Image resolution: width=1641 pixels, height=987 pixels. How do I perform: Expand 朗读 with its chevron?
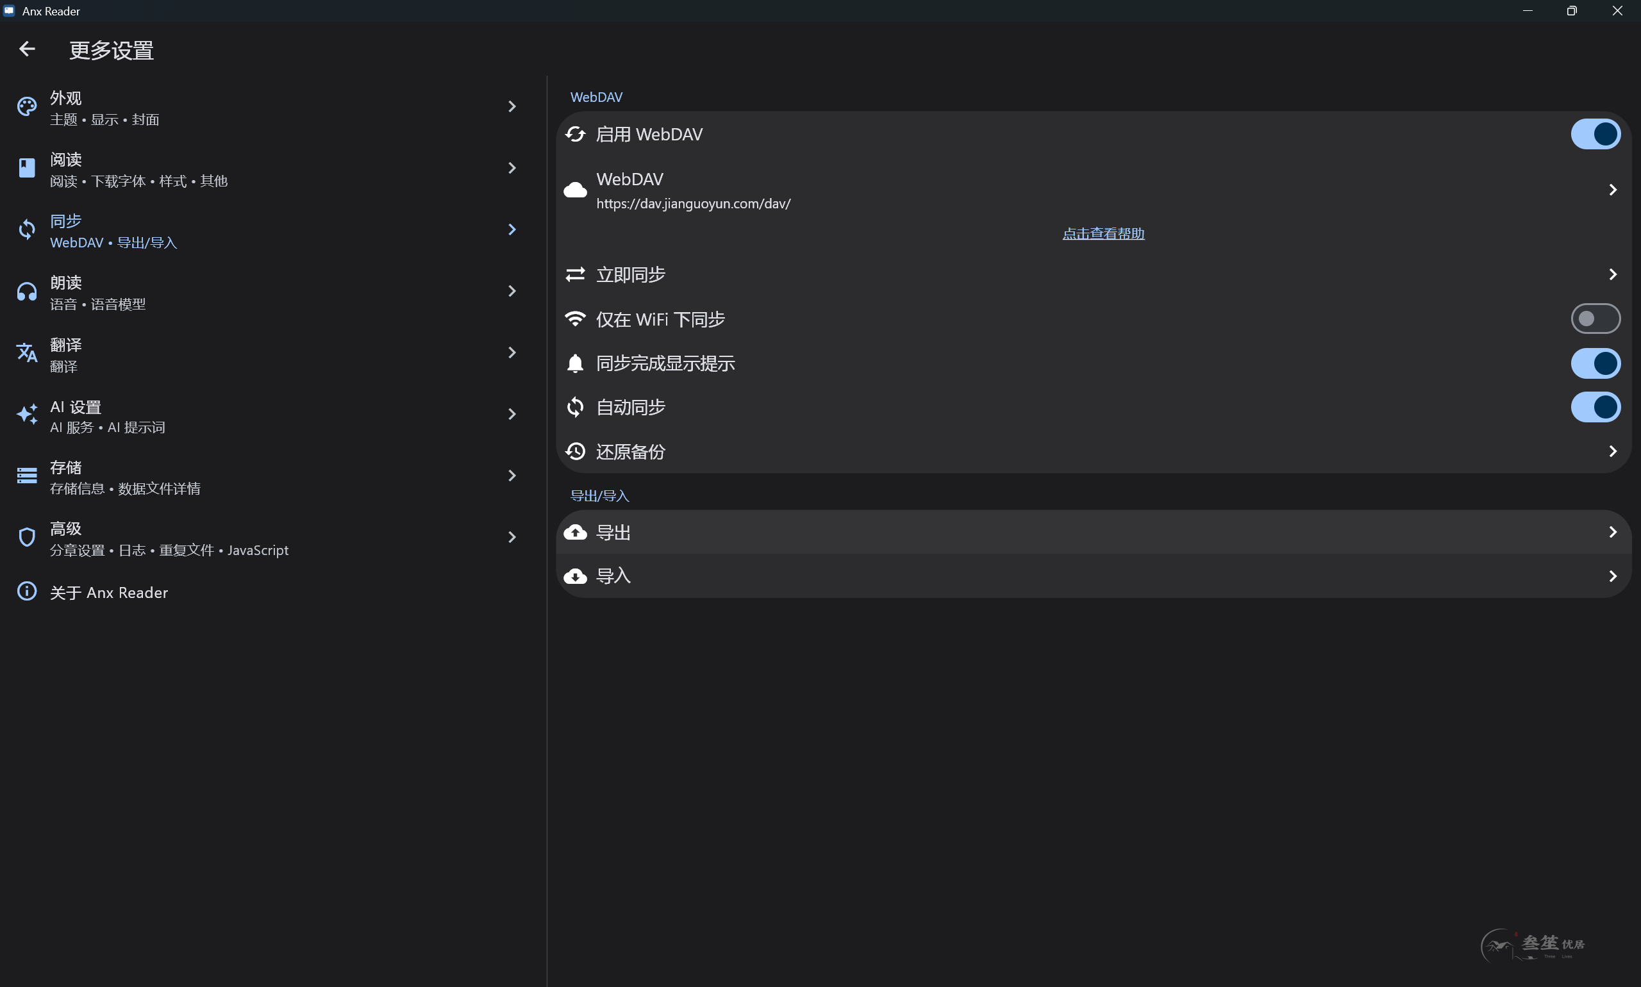pyautogui.click(x=512, y=292)
